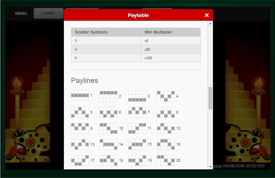Select payline 4 zigzag icon
The width and height of the screenshot is (275, 178).
point(166,96)
